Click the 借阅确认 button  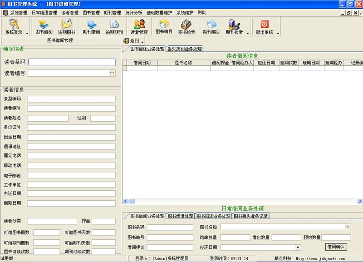336,247
